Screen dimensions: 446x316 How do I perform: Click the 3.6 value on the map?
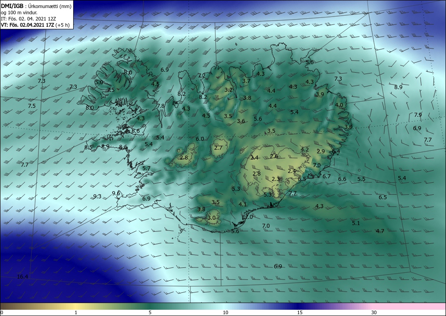pos(241,121)
